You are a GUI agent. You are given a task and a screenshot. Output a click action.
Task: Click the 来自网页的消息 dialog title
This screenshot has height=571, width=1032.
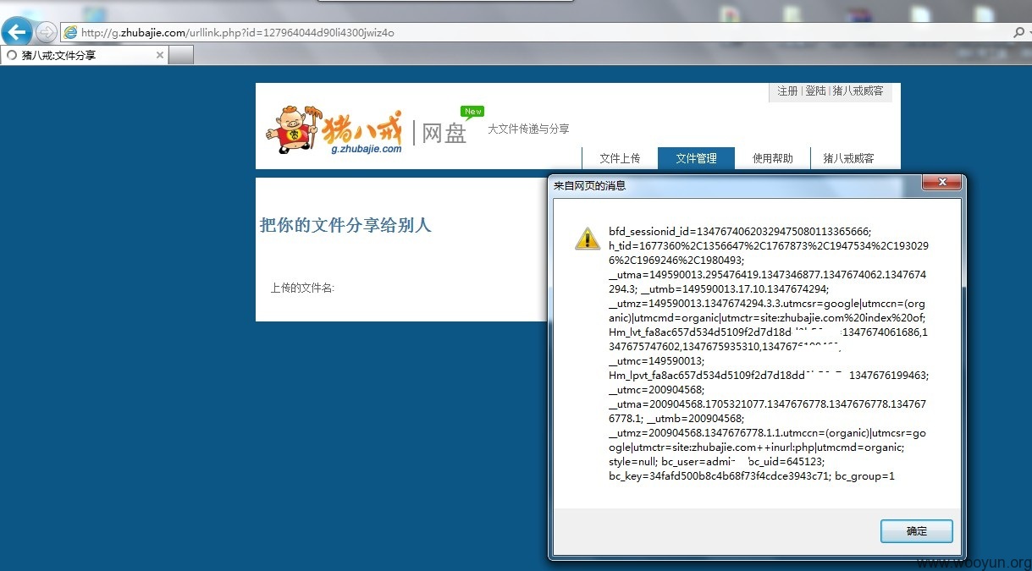pyautogui.click(x=589, y=185)
